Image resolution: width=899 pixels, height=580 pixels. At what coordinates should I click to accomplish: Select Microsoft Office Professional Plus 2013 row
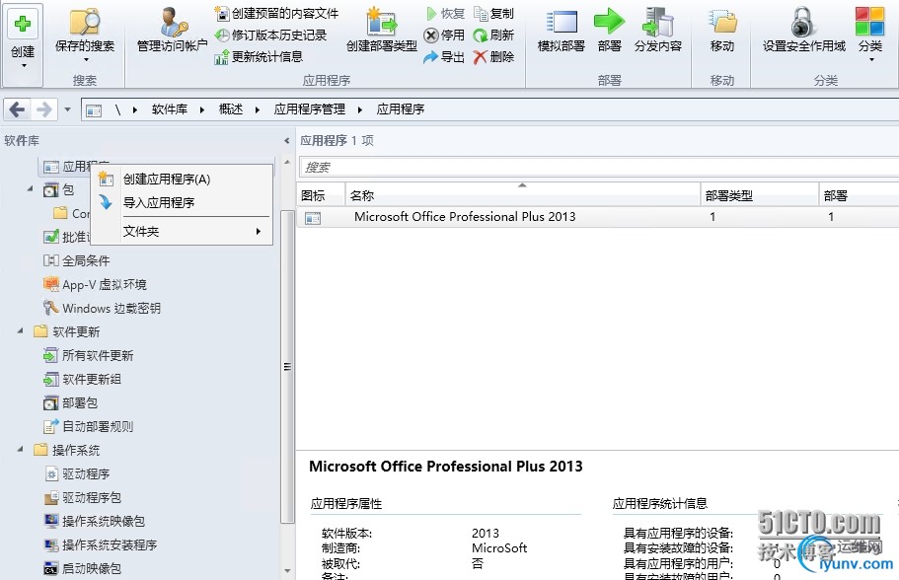click(x=597, y=217)
